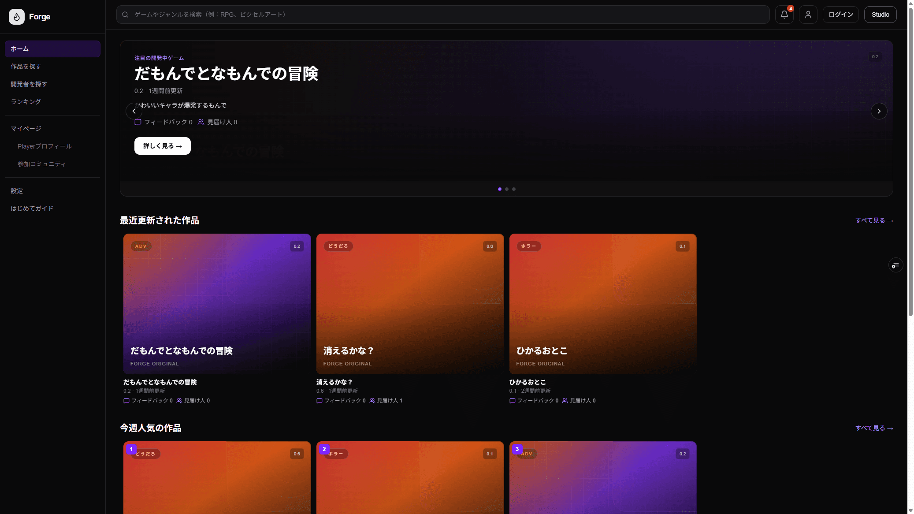Open the user profile icon
This screenshot has width=914, height=514.
pyautogui.click(x=808, y=15)
